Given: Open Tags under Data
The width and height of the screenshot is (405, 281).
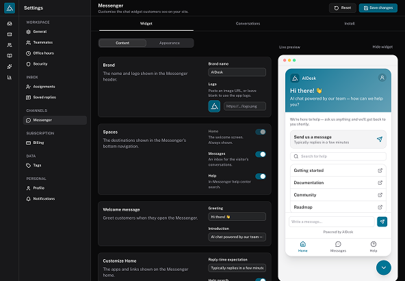Looking at the screenshot, I should click(x=55, y=165).
